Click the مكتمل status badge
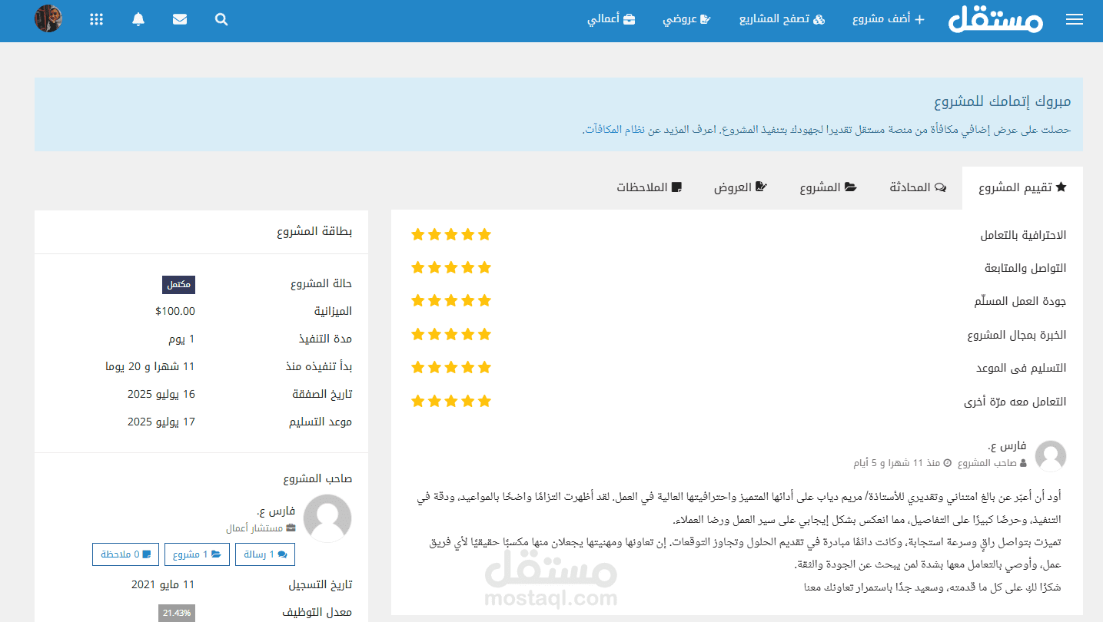The height and width of the screenshot is (622, 1103). pyautogui.click(x=178, y=284)
